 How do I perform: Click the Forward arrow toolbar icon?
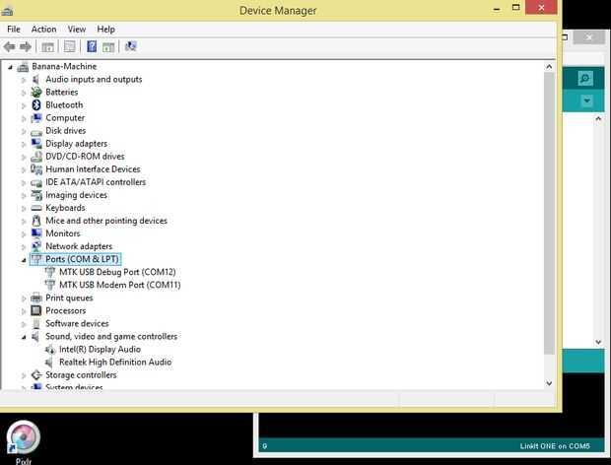[x=26, y=46]
